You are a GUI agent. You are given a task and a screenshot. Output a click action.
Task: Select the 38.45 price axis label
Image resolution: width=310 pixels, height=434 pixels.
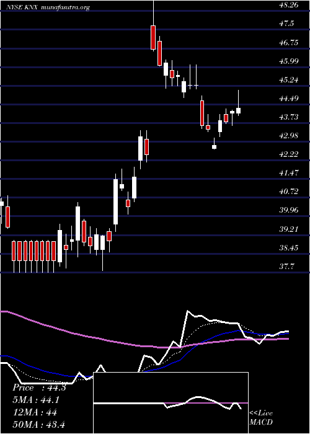289,248
